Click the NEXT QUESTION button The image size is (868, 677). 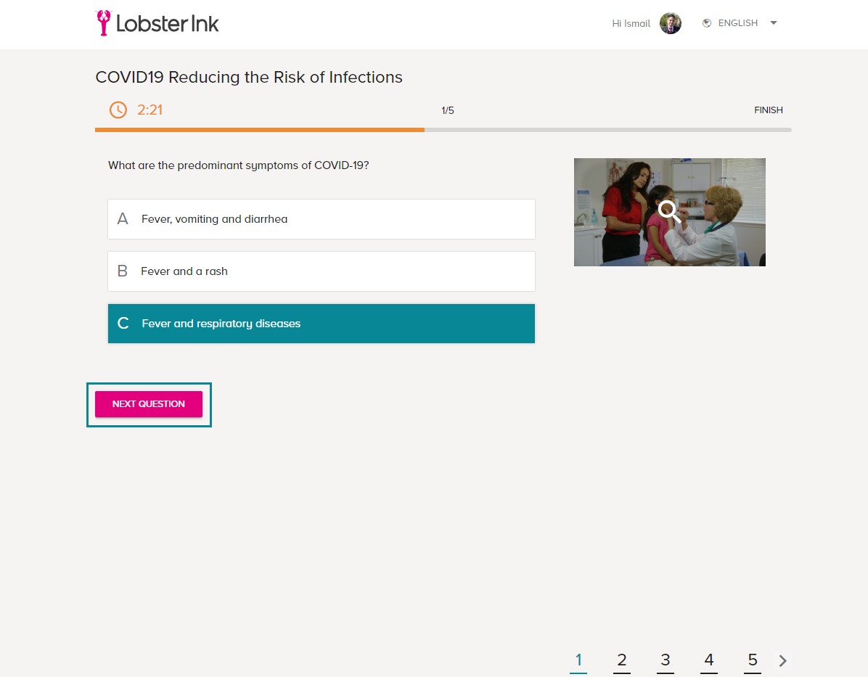(x=149, y=404)
